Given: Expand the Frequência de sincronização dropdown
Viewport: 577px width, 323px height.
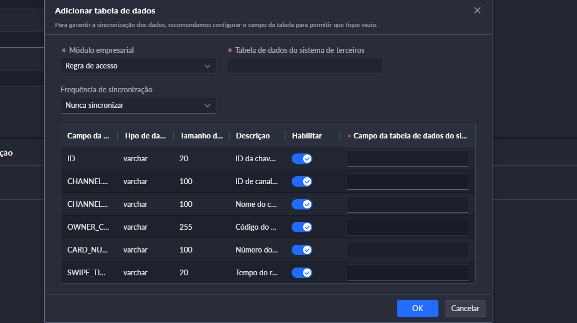Looking at the screenshot, I should [x=139, y=105].
